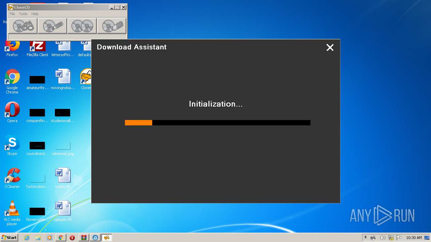Screen dimensions: 431x242
Task: Select the Firefox desktop shortcut
Action: [x=12, y=48]
